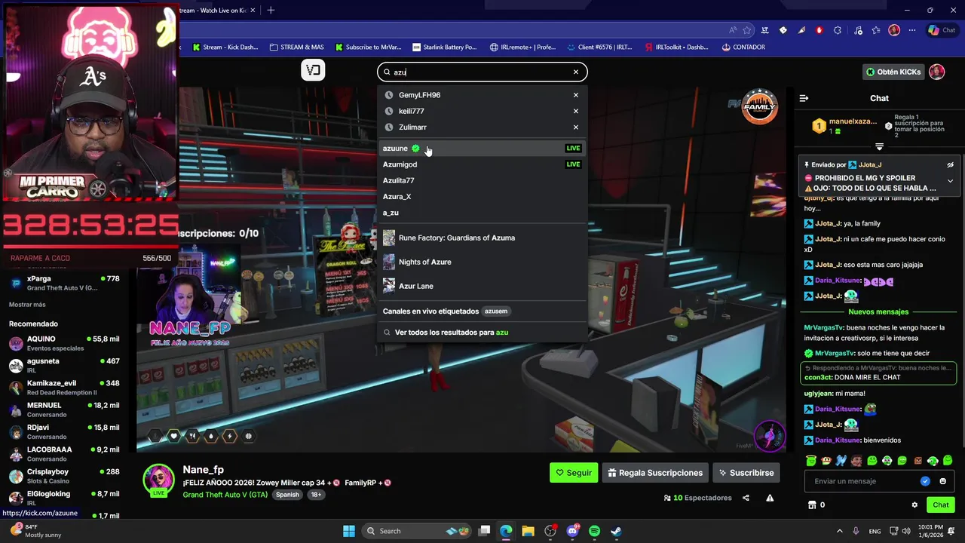Expand the pinned message chevron
The height and width of the screenshot is (543, 965).
[x=950, y=181]
